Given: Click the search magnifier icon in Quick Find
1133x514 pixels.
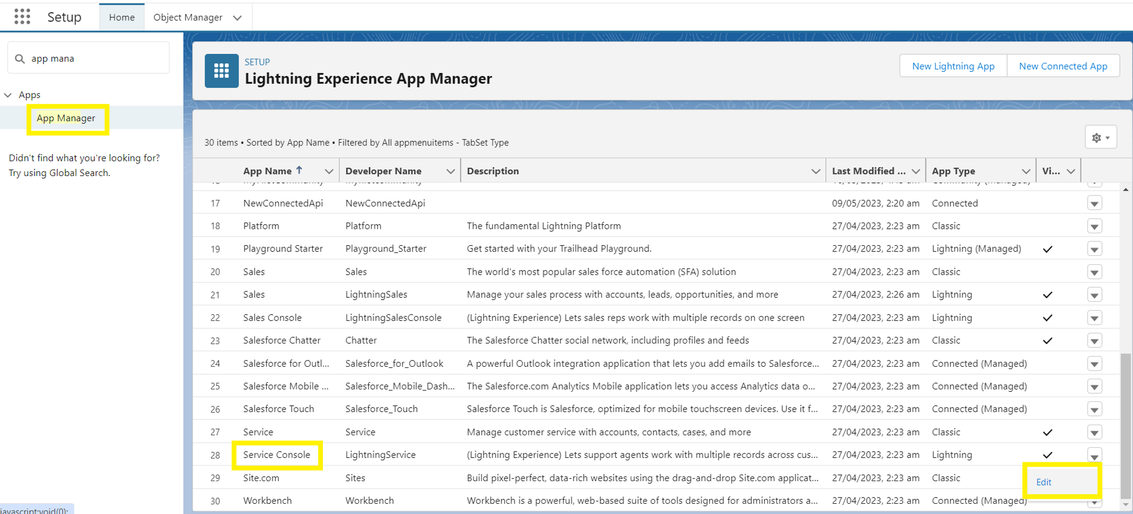Looking at the screenshot, I should point(20,59).
